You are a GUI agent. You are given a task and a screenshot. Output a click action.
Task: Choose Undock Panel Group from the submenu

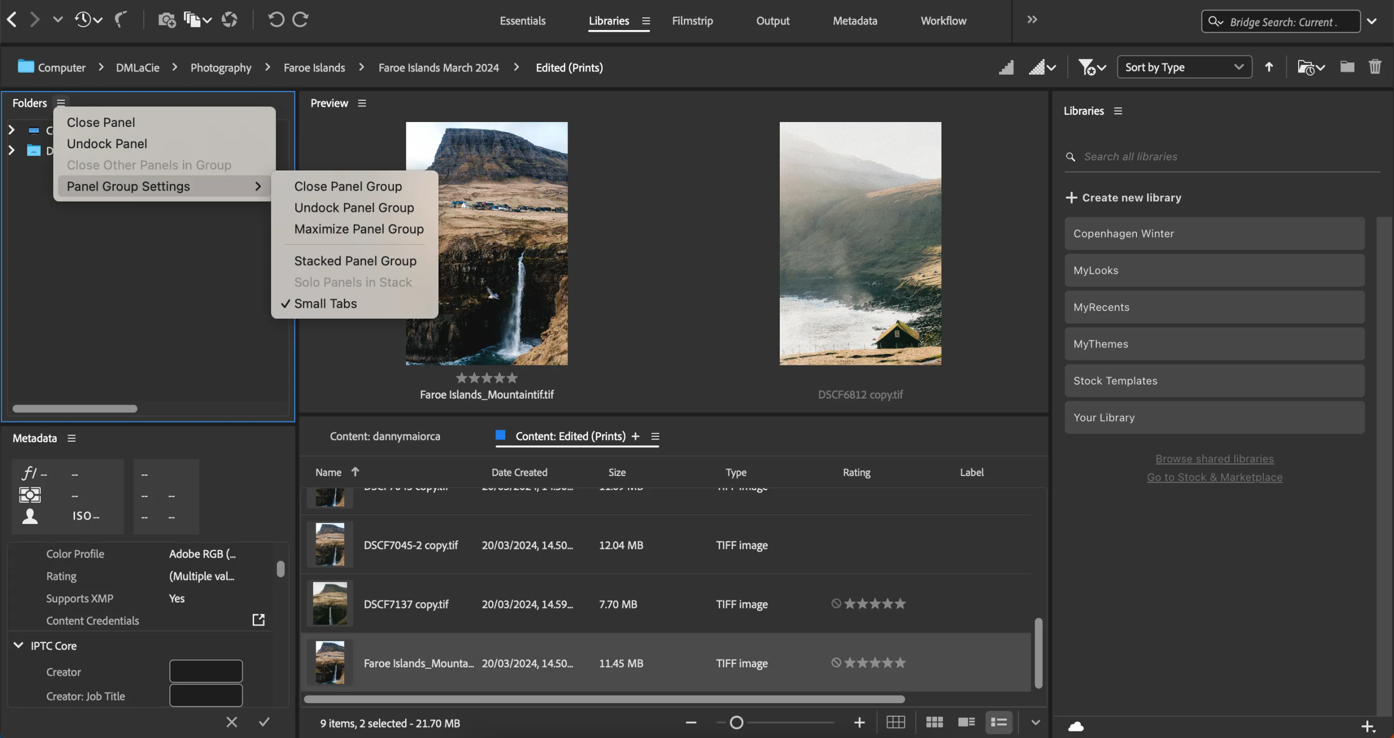tap(354, 208)
